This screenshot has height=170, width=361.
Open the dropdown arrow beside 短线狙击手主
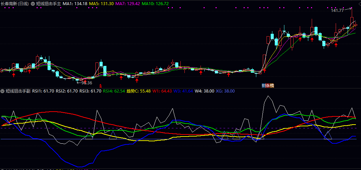click(x=33, y=4)
